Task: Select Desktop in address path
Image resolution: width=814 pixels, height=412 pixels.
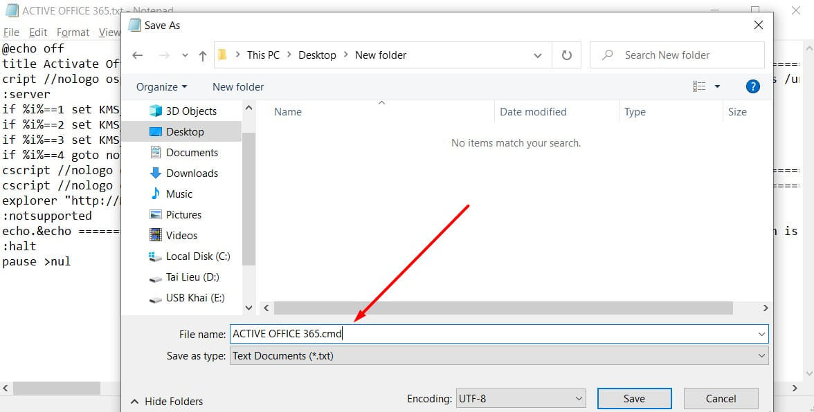Action: click(x=317, y=55)
